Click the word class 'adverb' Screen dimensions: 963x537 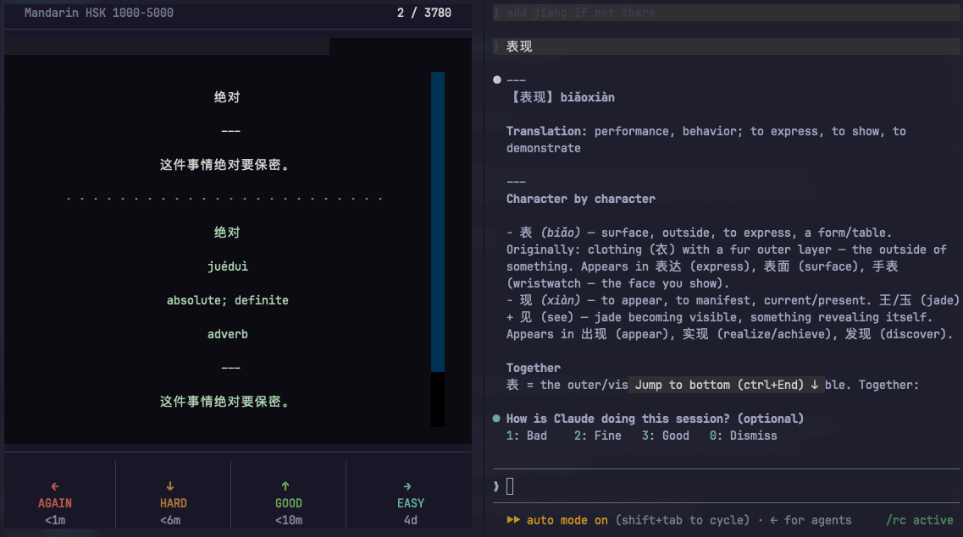click(x=228, y=334)
